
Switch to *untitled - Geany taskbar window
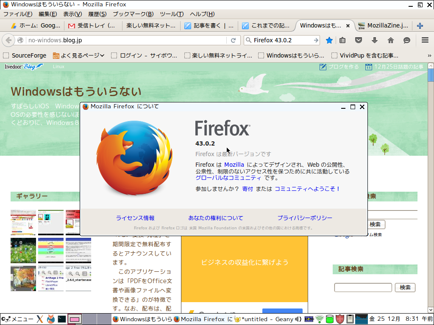tap(263, 319)
